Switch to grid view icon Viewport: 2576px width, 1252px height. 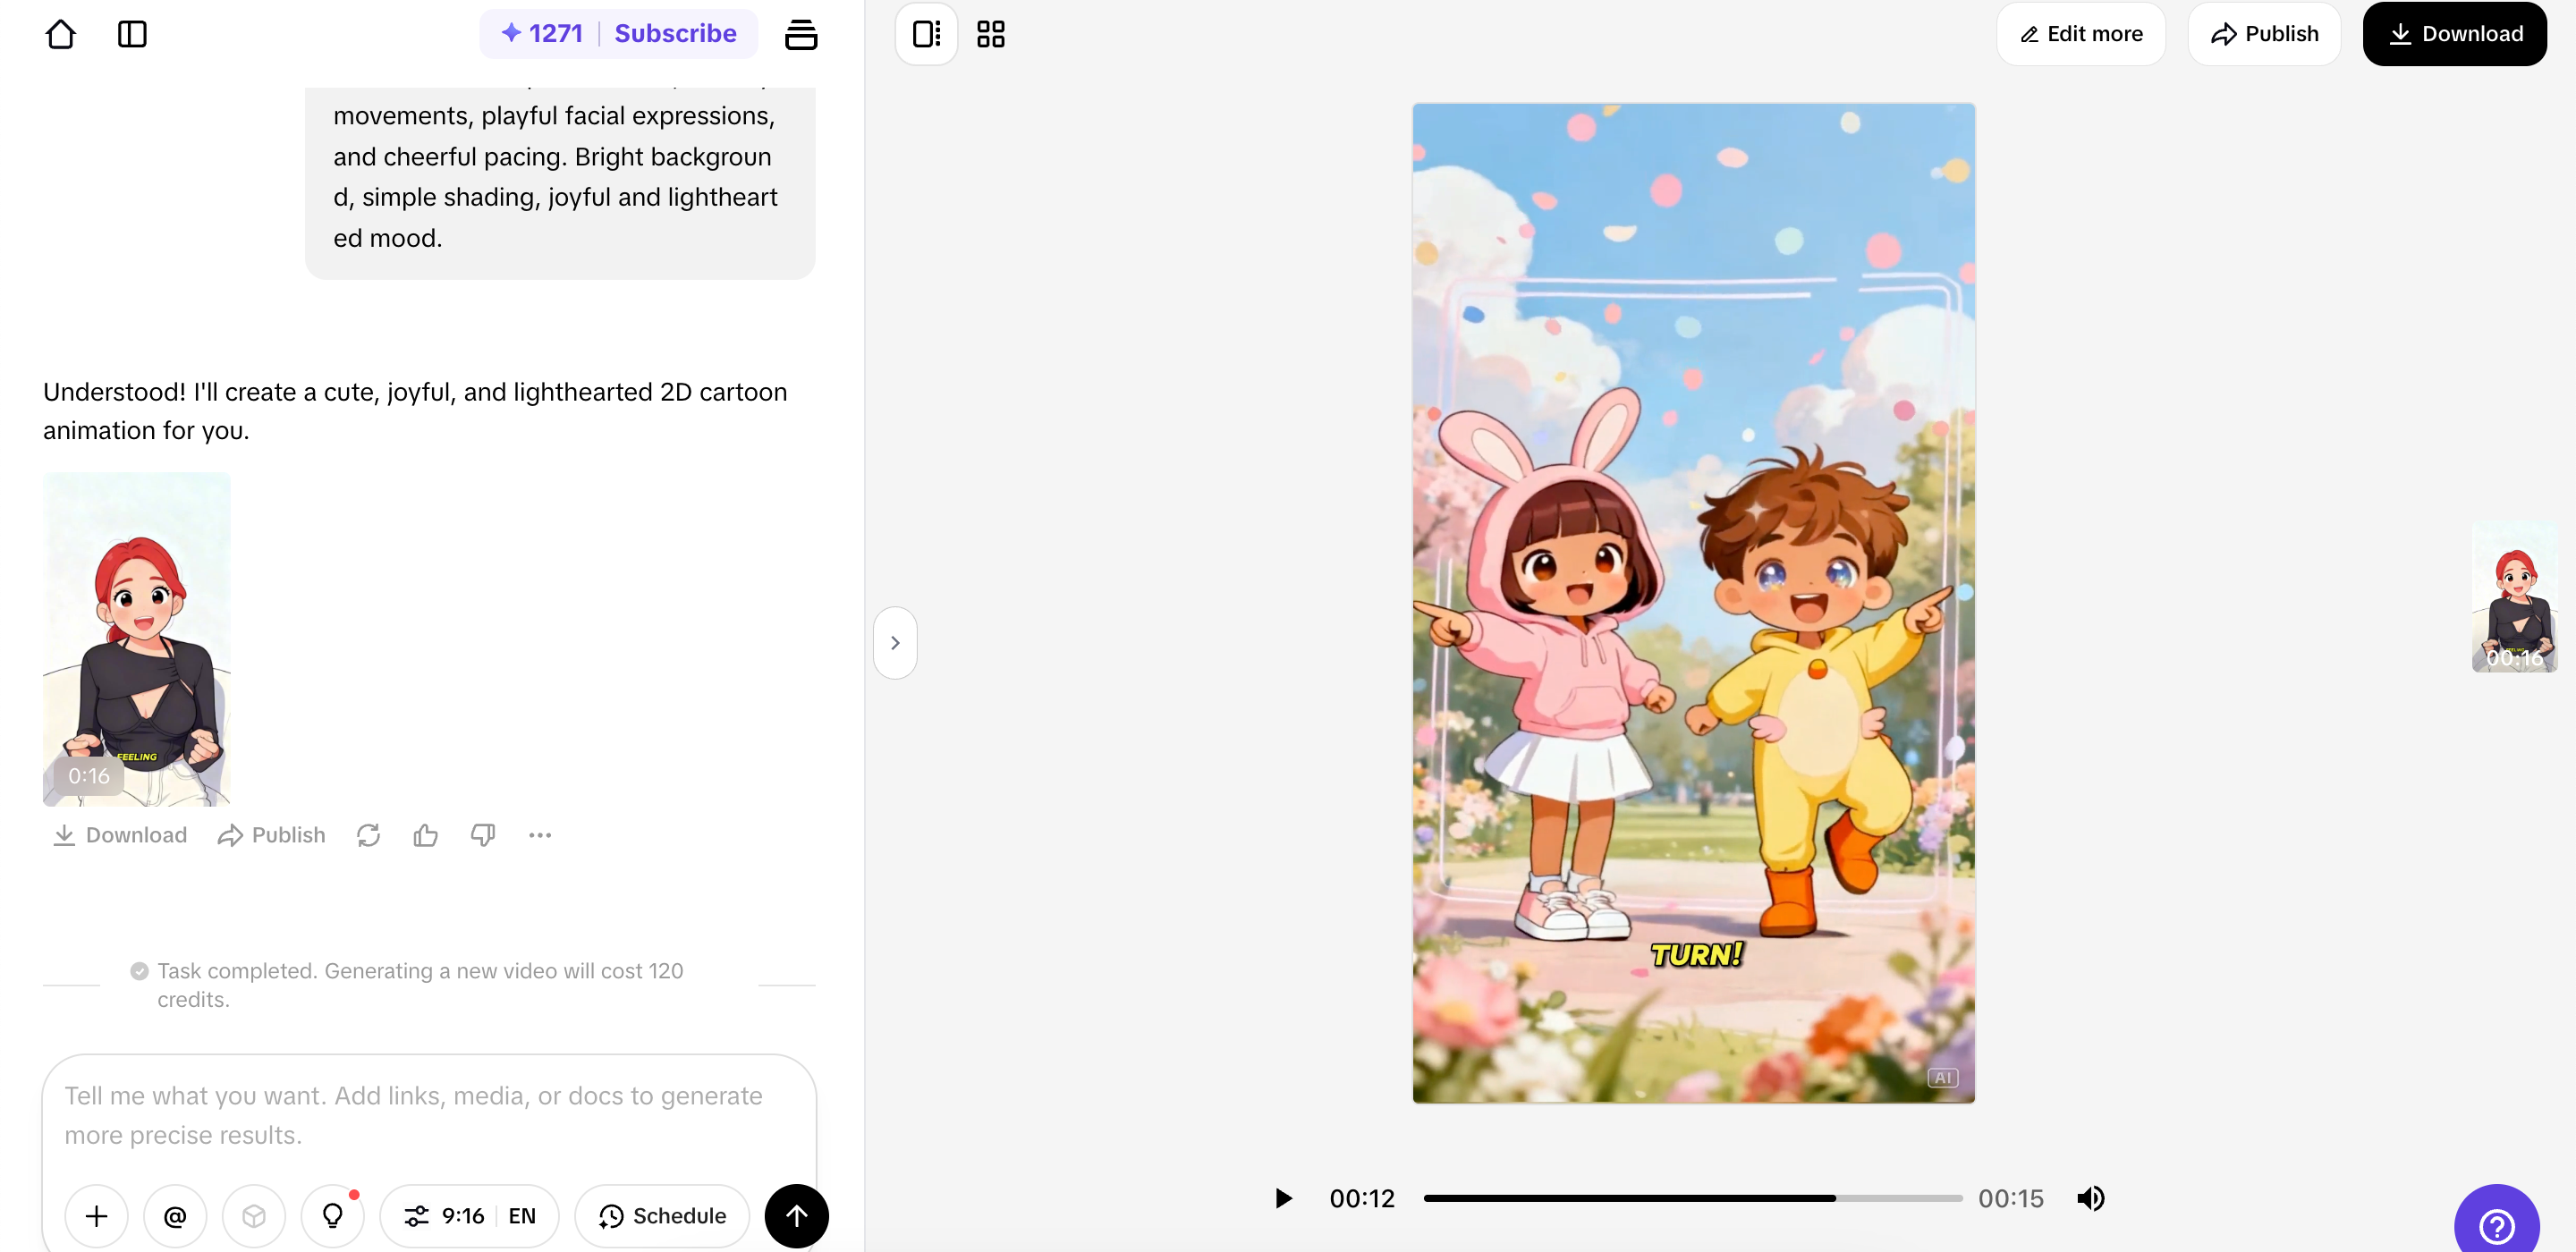click(x=990, y=34)
